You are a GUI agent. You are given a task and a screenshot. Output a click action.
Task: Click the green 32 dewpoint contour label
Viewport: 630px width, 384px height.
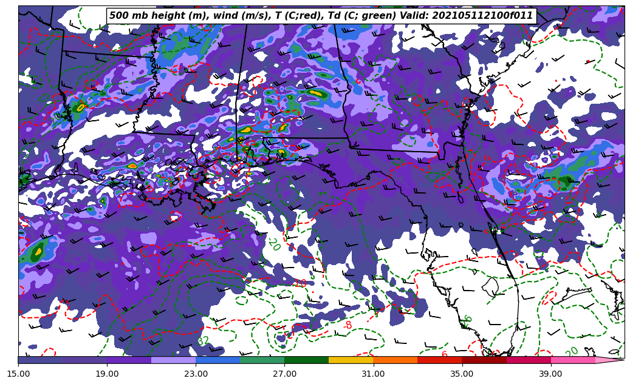[203, 341]
